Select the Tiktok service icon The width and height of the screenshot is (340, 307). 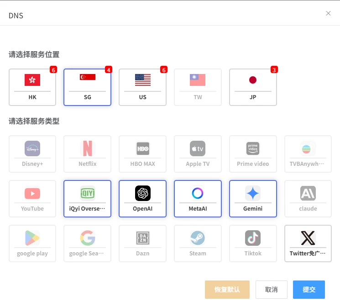click(253, 238)
